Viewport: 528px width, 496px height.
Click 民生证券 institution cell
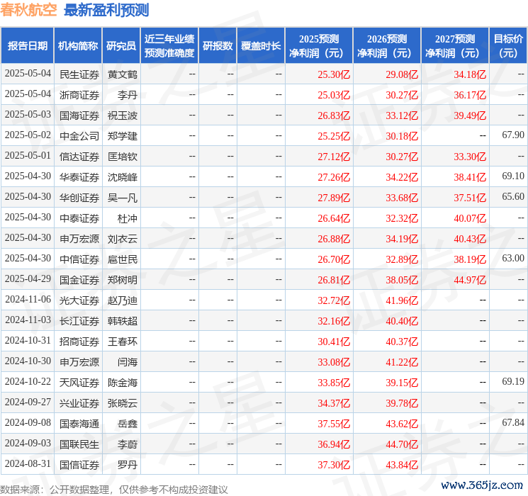tap(79, 74)
